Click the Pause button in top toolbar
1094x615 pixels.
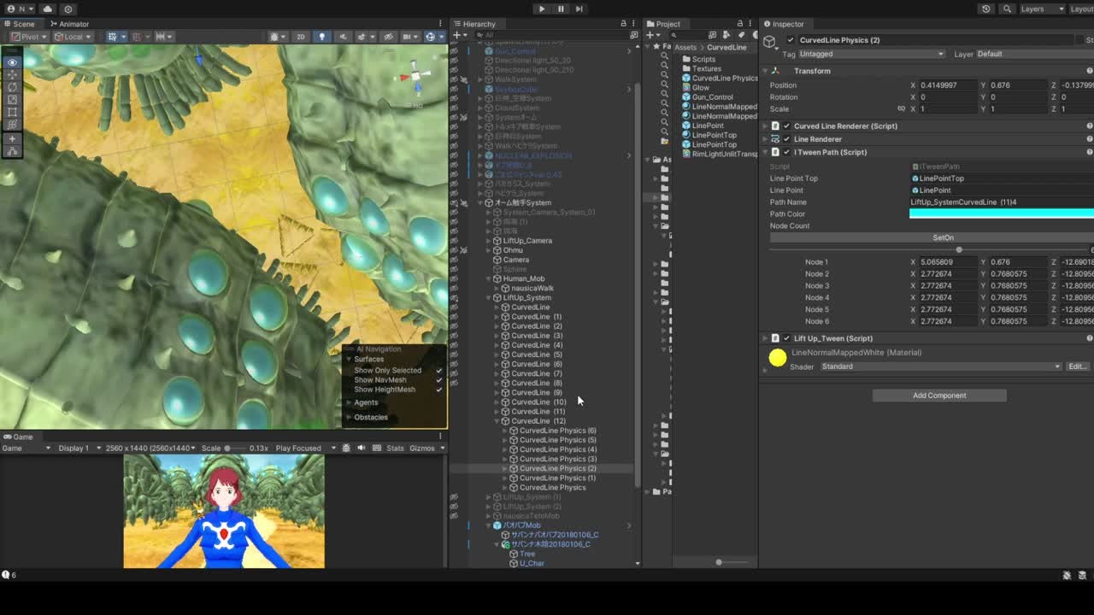coord(561,9)
